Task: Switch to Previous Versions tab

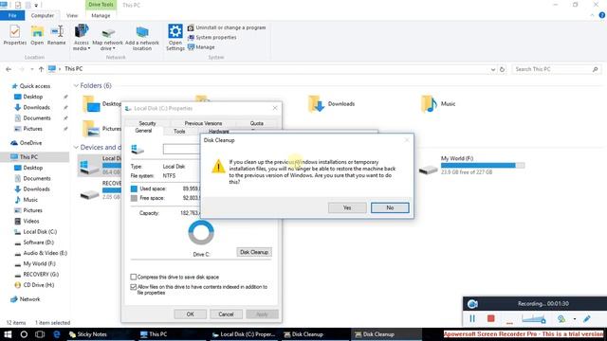Action: tap(203, 123)
